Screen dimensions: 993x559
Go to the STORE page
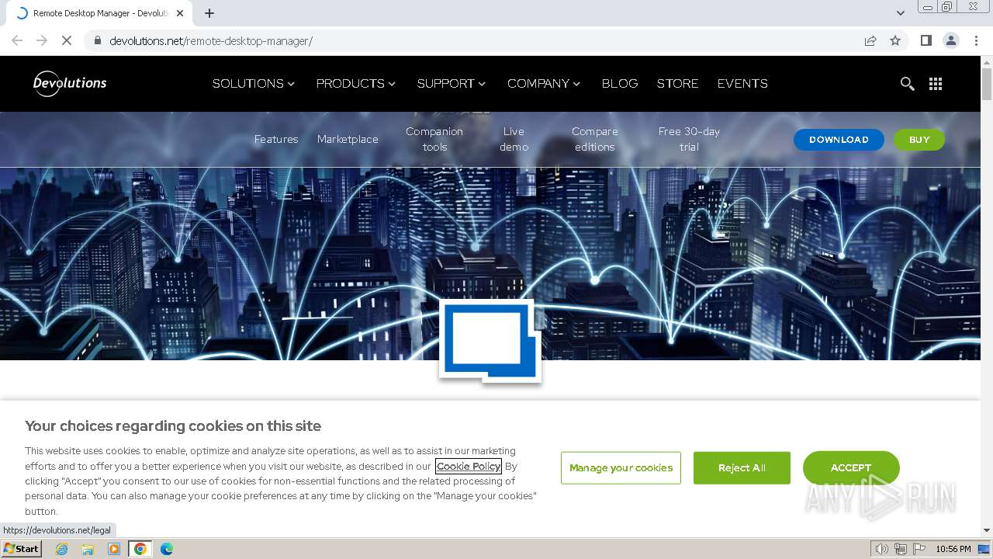677,83
